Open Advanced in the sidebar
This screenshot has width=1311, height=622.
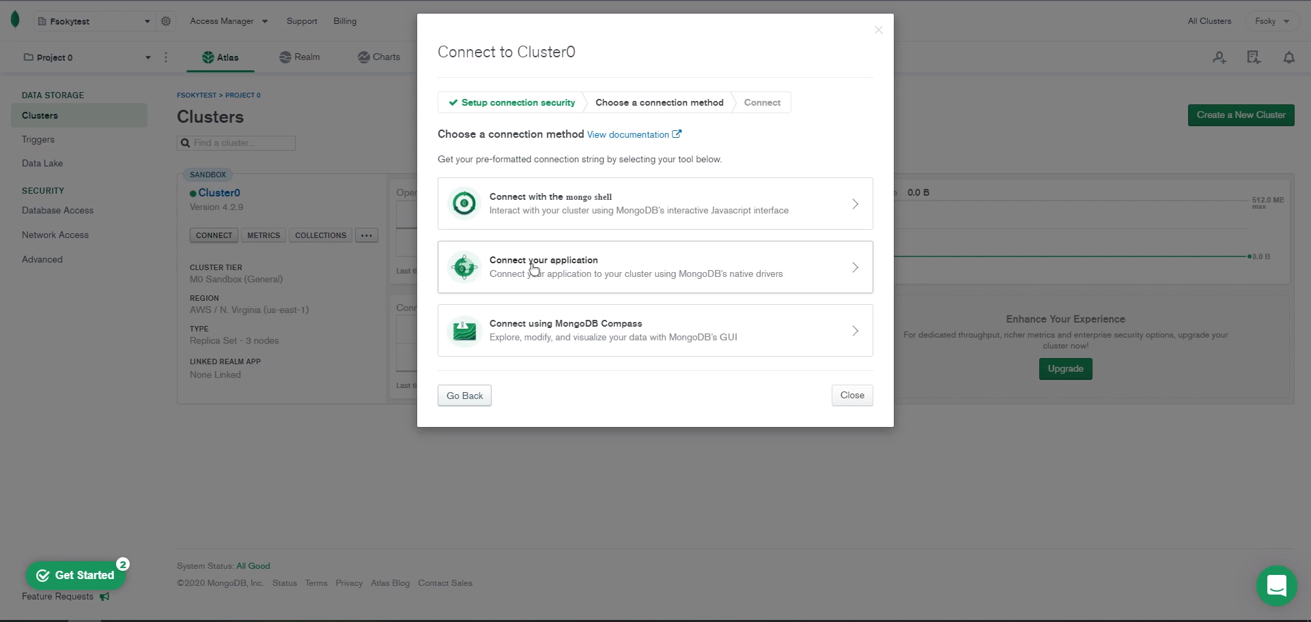pyautogui.click(x=42, y=260)
